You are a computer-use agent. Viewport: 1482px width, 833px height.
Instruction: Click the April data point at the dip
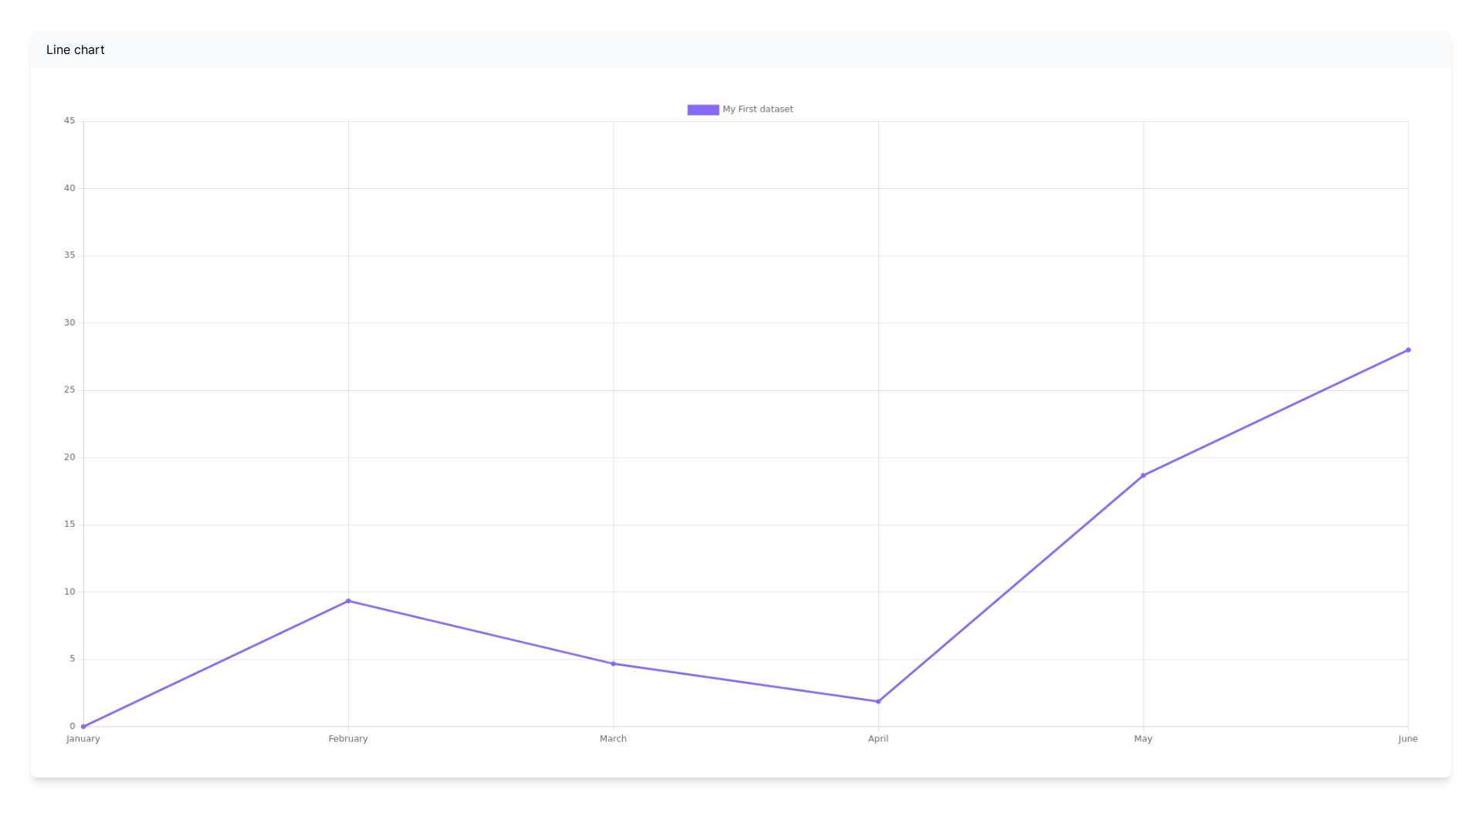pos(878,702)
